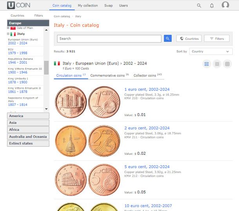Click the sidebar scroll up arrow

click(46, 30)
